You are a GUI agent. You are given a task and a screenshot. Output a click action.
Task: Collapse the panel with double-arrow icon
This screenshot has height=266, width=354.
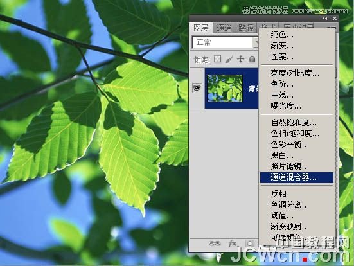click(x=325, y=18)
